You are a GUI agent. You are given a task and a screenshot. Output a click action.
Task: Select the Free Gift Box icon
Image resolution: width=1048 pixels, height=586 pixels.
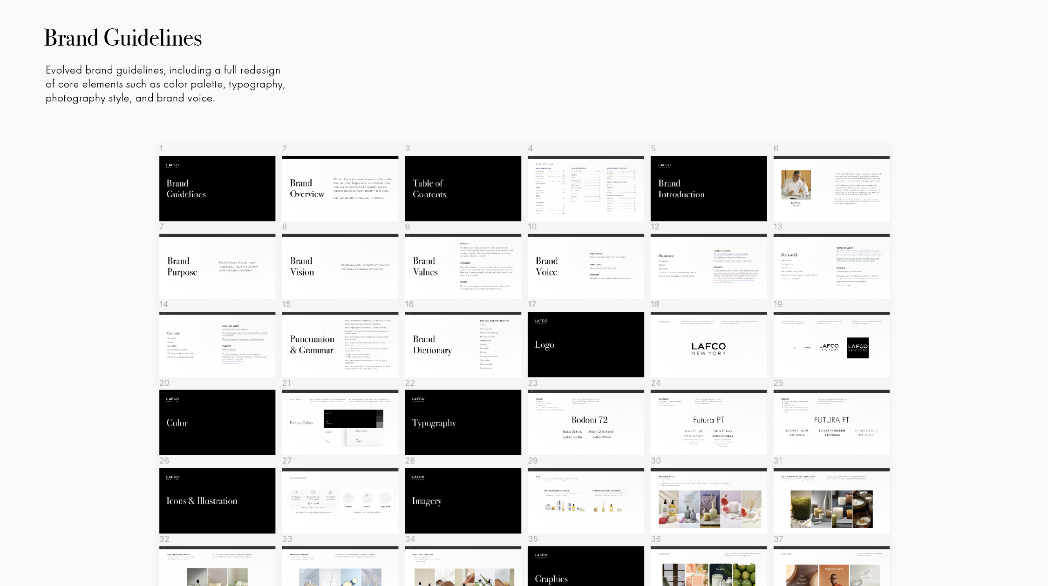point(330,493)
